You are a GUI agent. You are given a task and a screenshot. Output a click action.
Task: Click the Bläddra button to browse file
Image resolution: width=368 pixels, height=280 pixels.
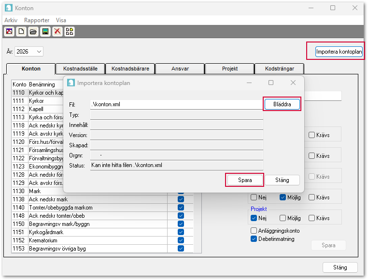[282, 104]
